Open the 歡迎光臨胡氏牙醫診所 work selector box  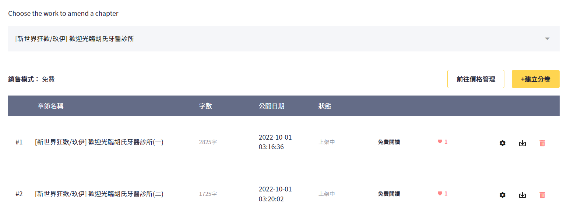coord(283,39)
